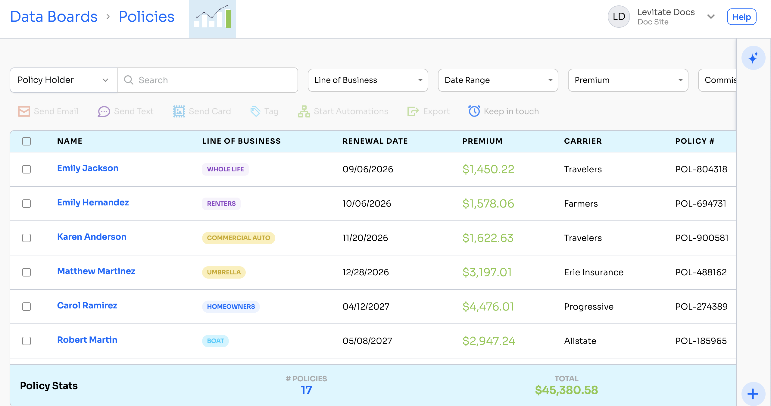Click into the Search input field
The width and height of the screenshot is (771, 406).
pos(208,80)
